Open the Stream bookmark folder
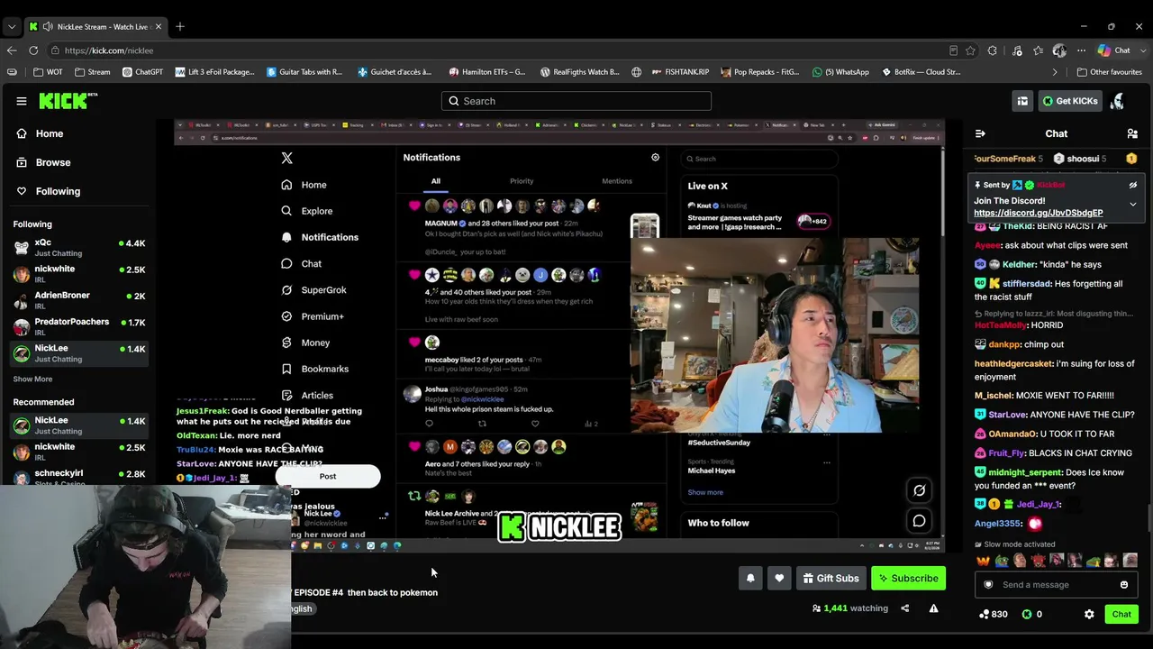The width and height of the screenshot is (1153, 649). coord(93,72)
